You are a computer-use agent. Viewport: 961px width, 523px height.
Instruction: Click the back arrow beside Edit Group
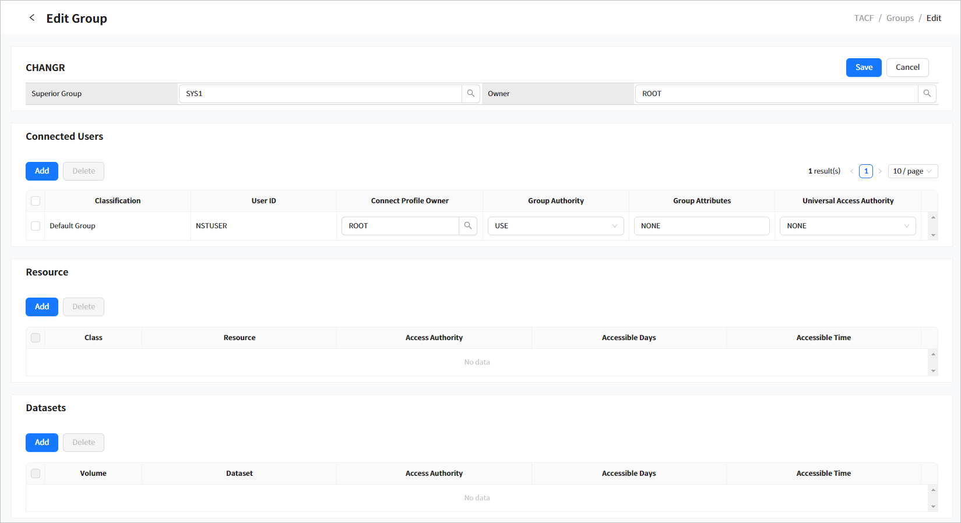tap(32, 18)
